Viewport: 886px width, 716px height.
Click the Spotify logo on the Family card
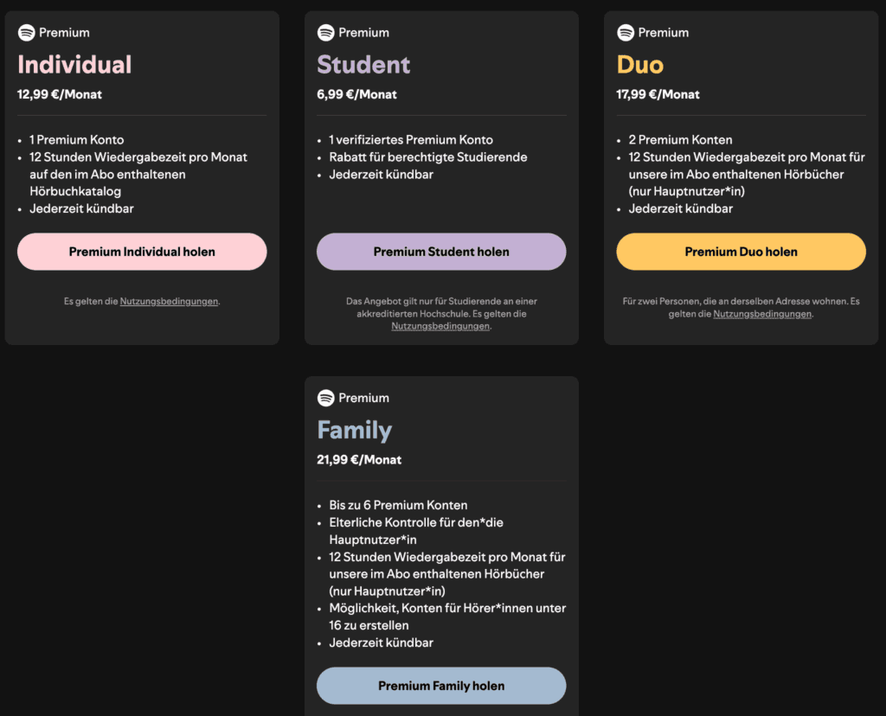tap(325, 398)
